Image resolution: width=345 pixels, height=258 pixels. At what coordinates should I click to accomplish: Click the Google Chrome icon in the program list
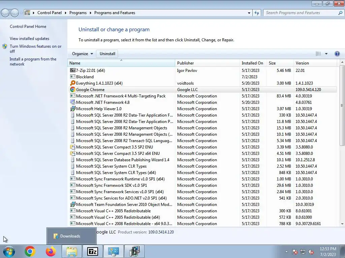tap(73, 89)
